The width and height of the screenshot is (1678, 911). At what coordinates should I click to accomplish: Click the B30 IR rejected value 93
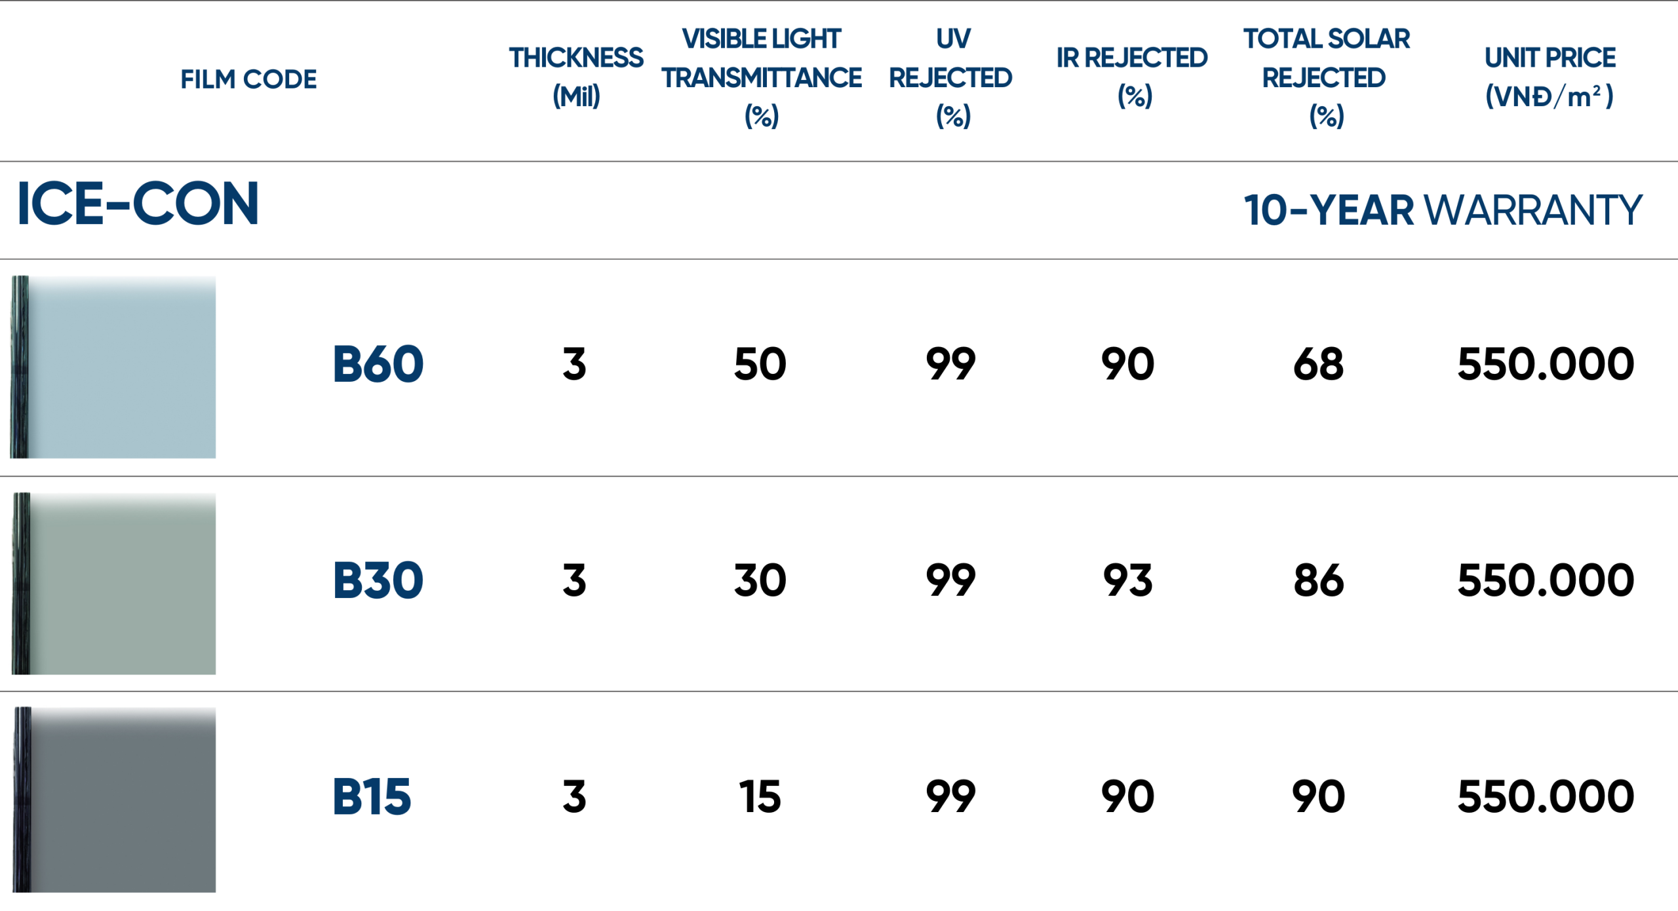[x=1127, y=581]
